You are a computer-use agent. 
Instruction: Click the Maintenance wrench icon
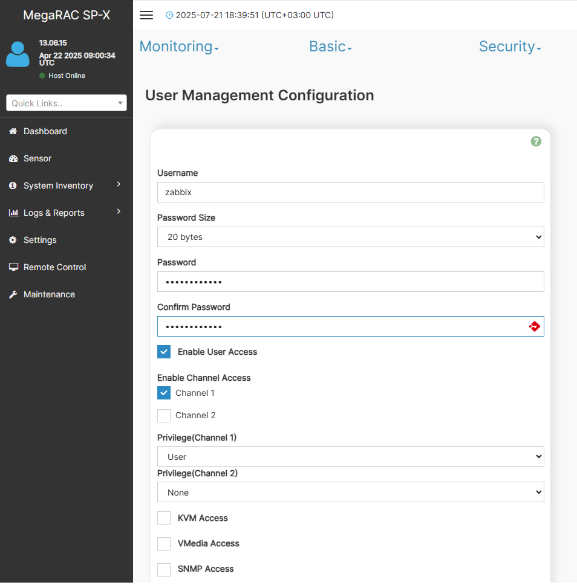[13, 294]
